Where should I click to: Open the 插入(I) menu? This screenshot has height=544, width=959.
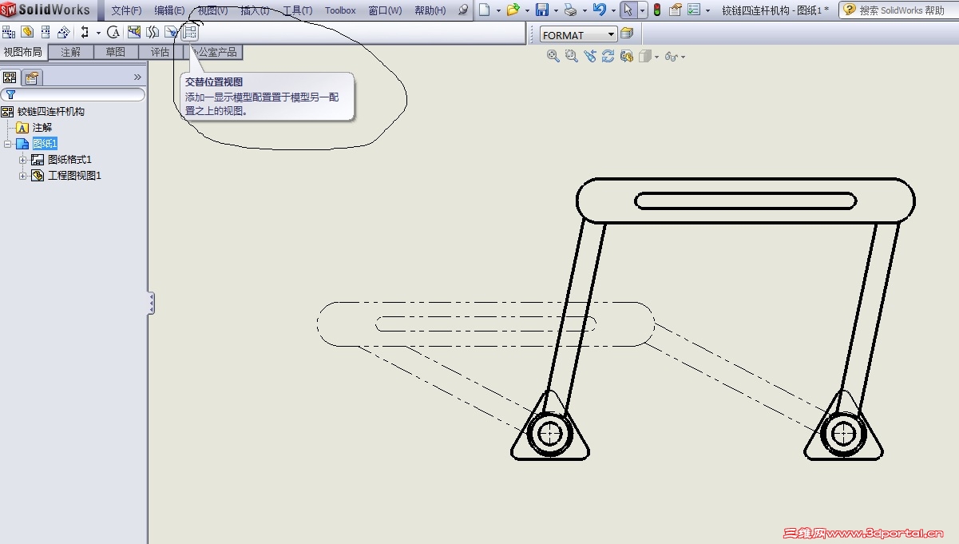255,10
